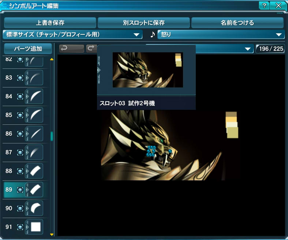The height and width of the screenshot is (240, 288).
Task: Select the thin arc shape of layer 86
Action: point(35,134)
